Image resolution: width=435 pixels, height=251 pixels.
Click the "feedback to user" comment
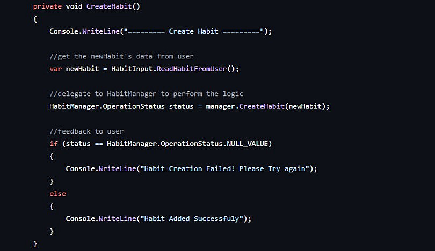tap(86, 131)
